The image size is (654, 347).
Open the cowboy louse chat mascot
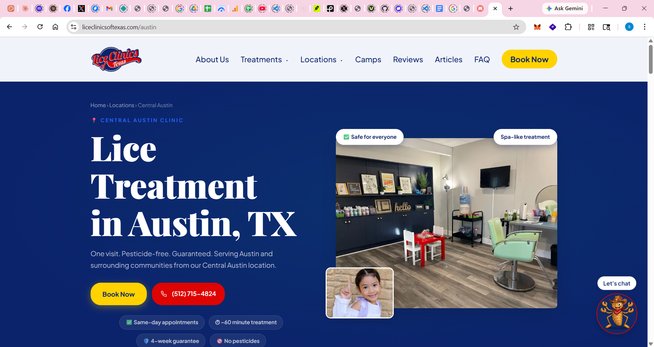617,314
